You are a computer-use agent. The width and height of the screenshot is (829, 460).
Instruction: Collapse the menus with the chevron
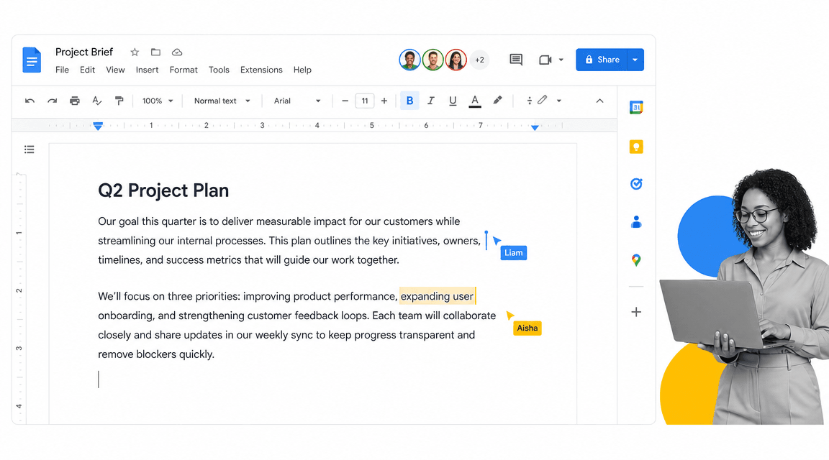click(599, 101)
